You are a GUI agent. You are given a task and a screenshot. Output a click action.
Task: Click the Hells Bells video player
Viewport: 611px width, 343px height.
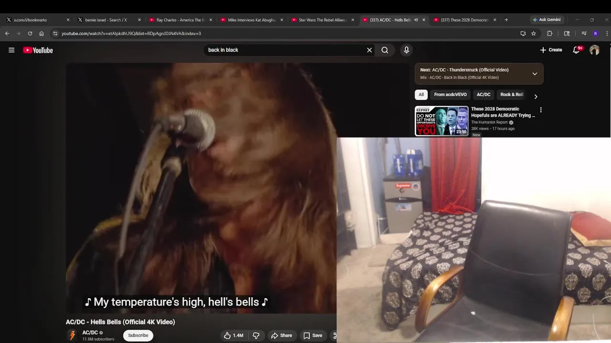[201, 188]
